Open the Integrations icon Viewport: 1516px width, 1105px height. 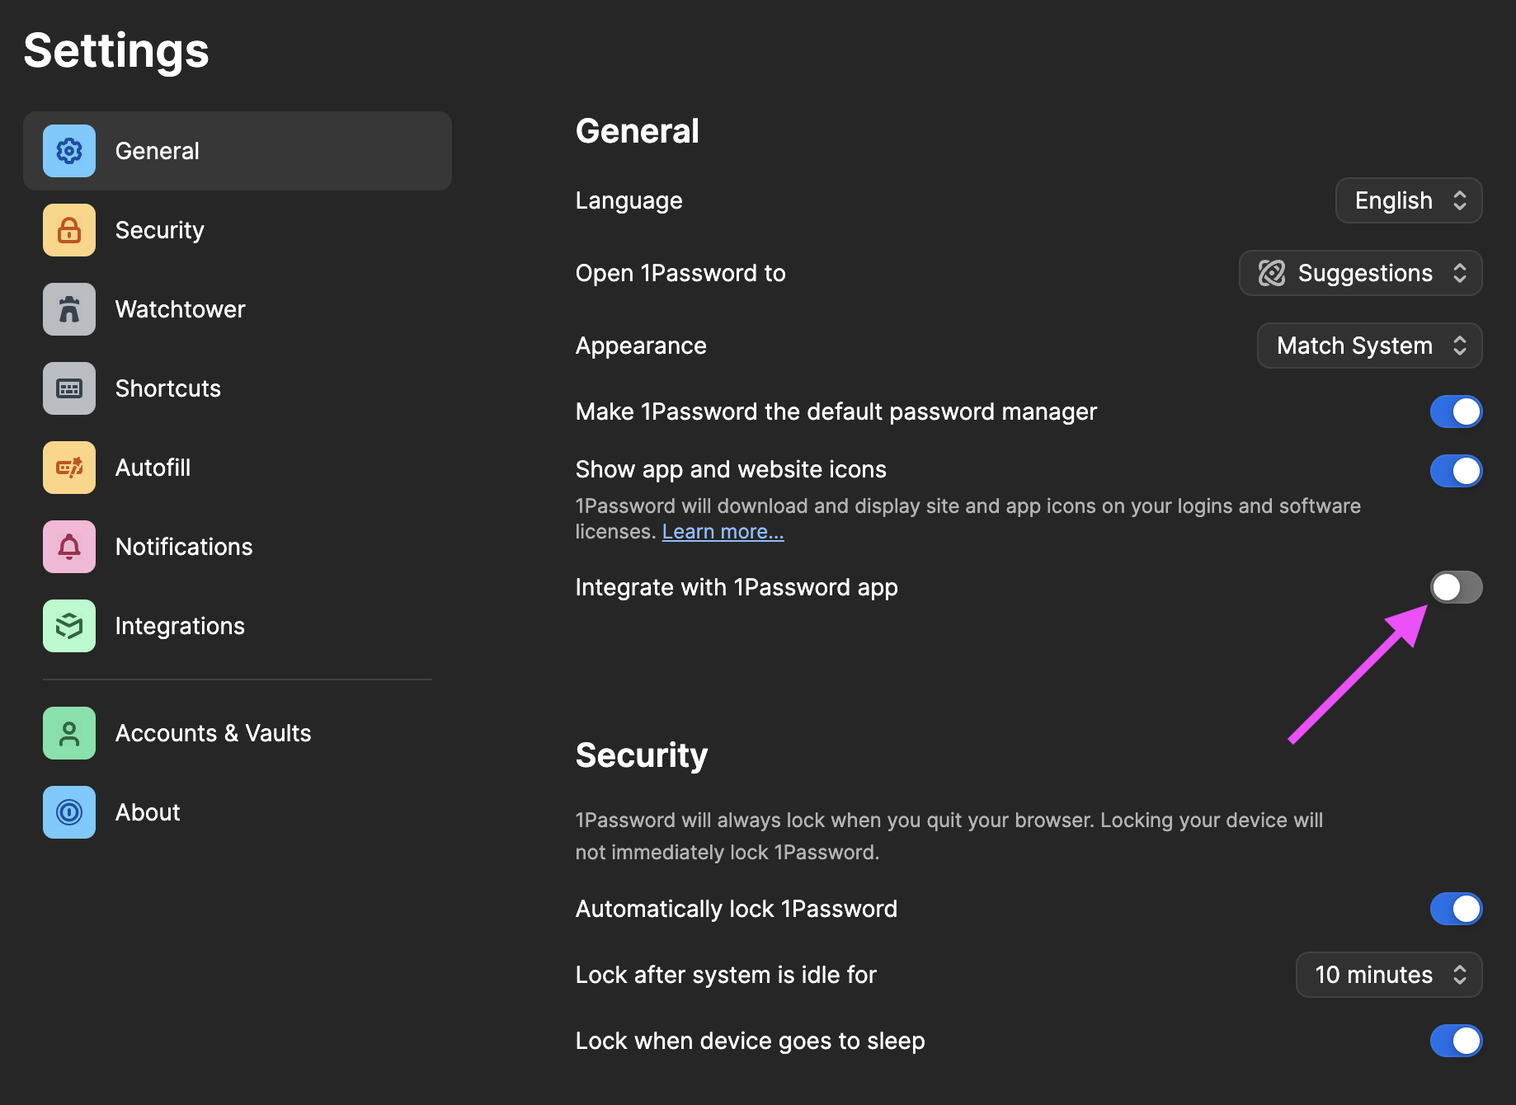pos(69,626)
